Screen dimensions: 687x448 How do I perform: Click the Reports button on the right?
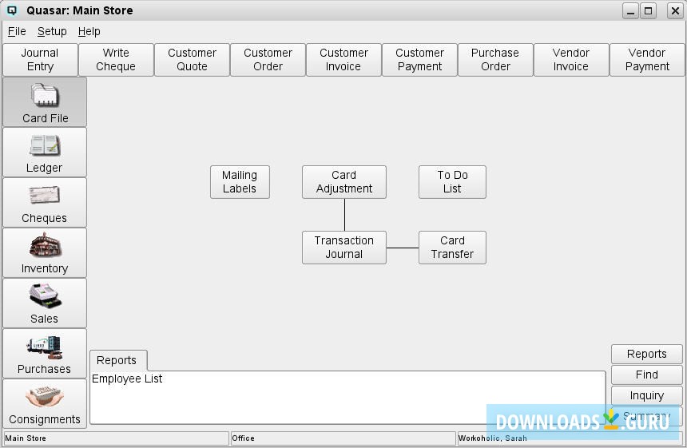(x=647, y=354)
